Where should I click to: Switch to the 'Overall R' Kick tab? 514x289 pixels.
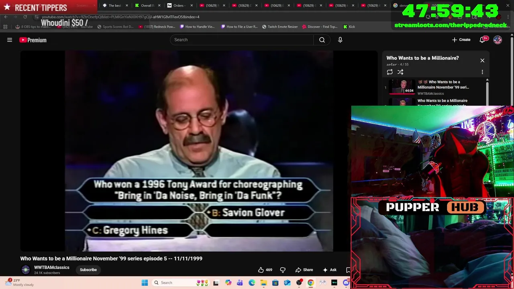click(x=145, y=6)
